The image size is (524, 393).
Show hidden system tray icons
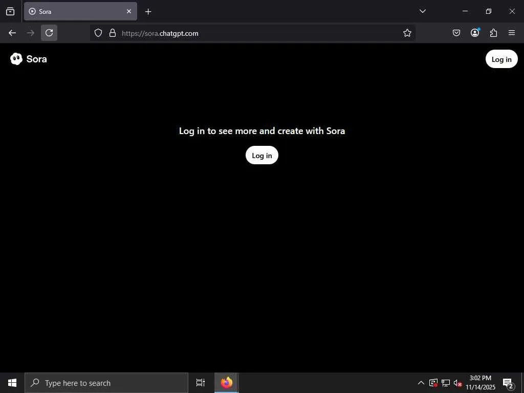pos(421,383)
